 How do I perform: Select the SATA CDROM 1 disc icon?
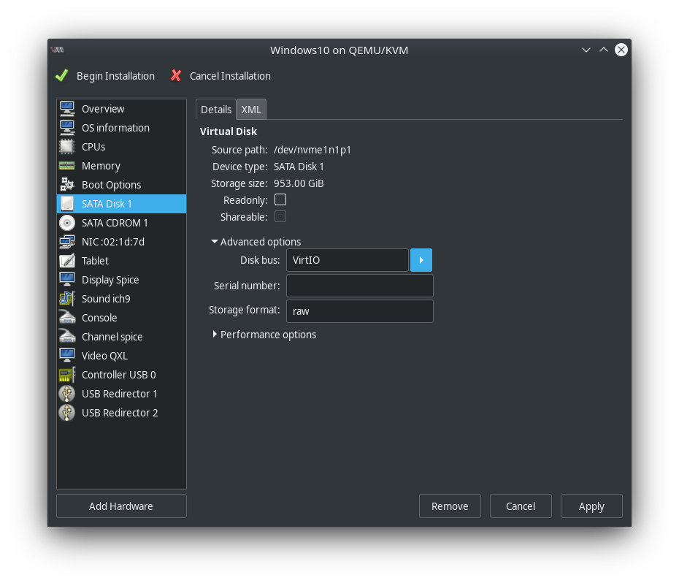[x=67, y=223]
